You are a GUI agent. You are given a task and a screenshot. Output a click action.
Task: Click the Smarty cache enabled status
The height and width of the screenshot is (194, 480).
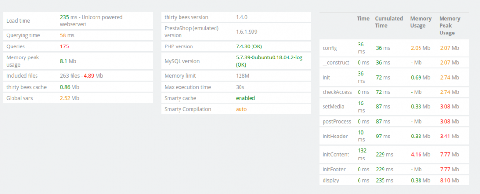[x=245, y=98]
